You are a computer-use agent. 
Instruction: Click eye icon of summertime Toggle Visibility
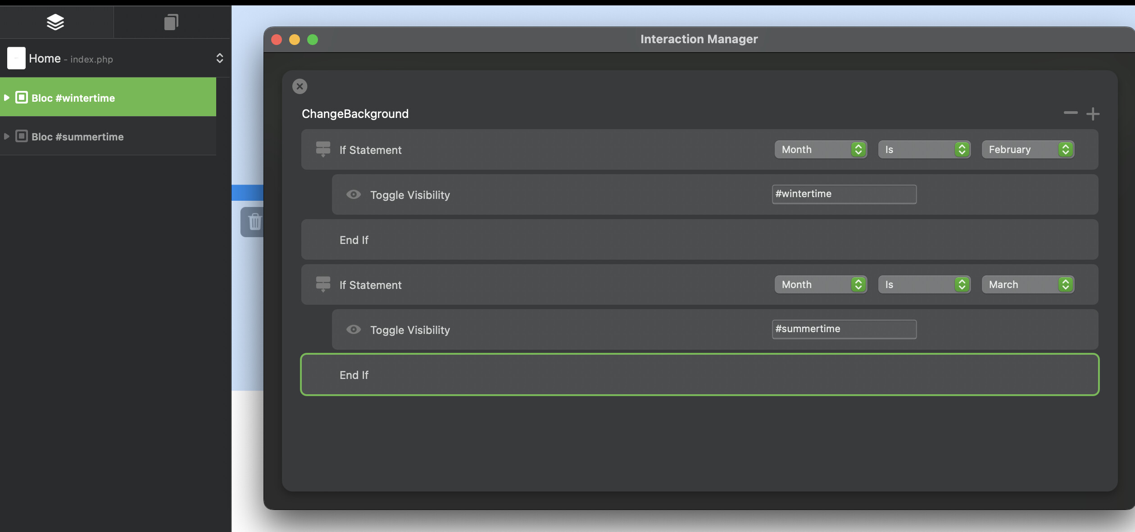coord(354,329)
